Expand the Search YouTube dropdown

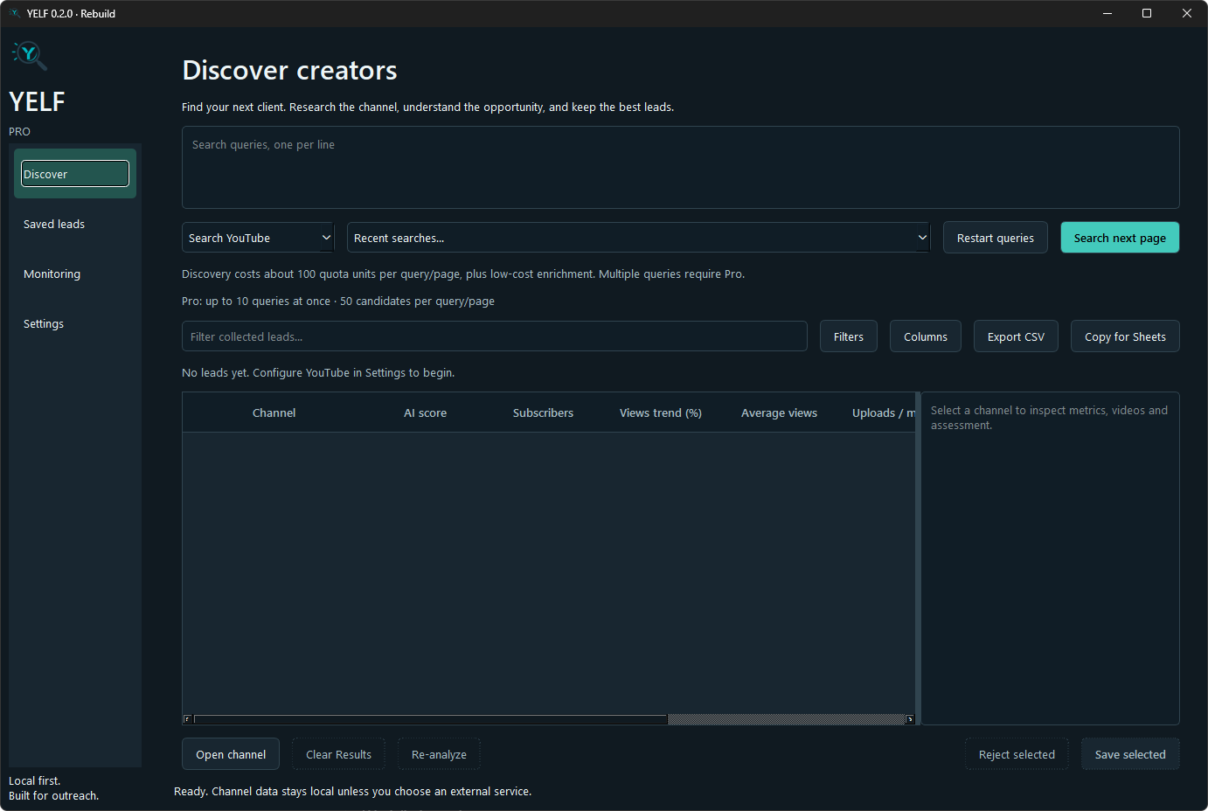coord(258,238)
